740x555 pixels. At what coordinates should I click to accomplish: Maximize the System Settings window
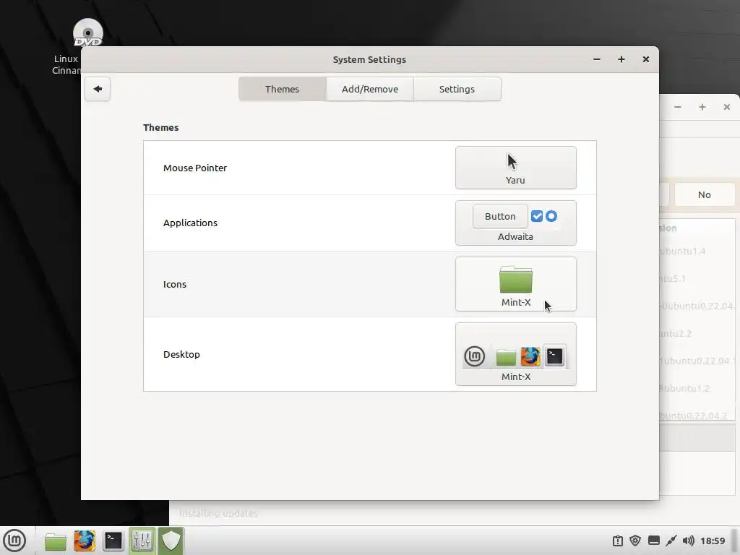coord(621,59)
